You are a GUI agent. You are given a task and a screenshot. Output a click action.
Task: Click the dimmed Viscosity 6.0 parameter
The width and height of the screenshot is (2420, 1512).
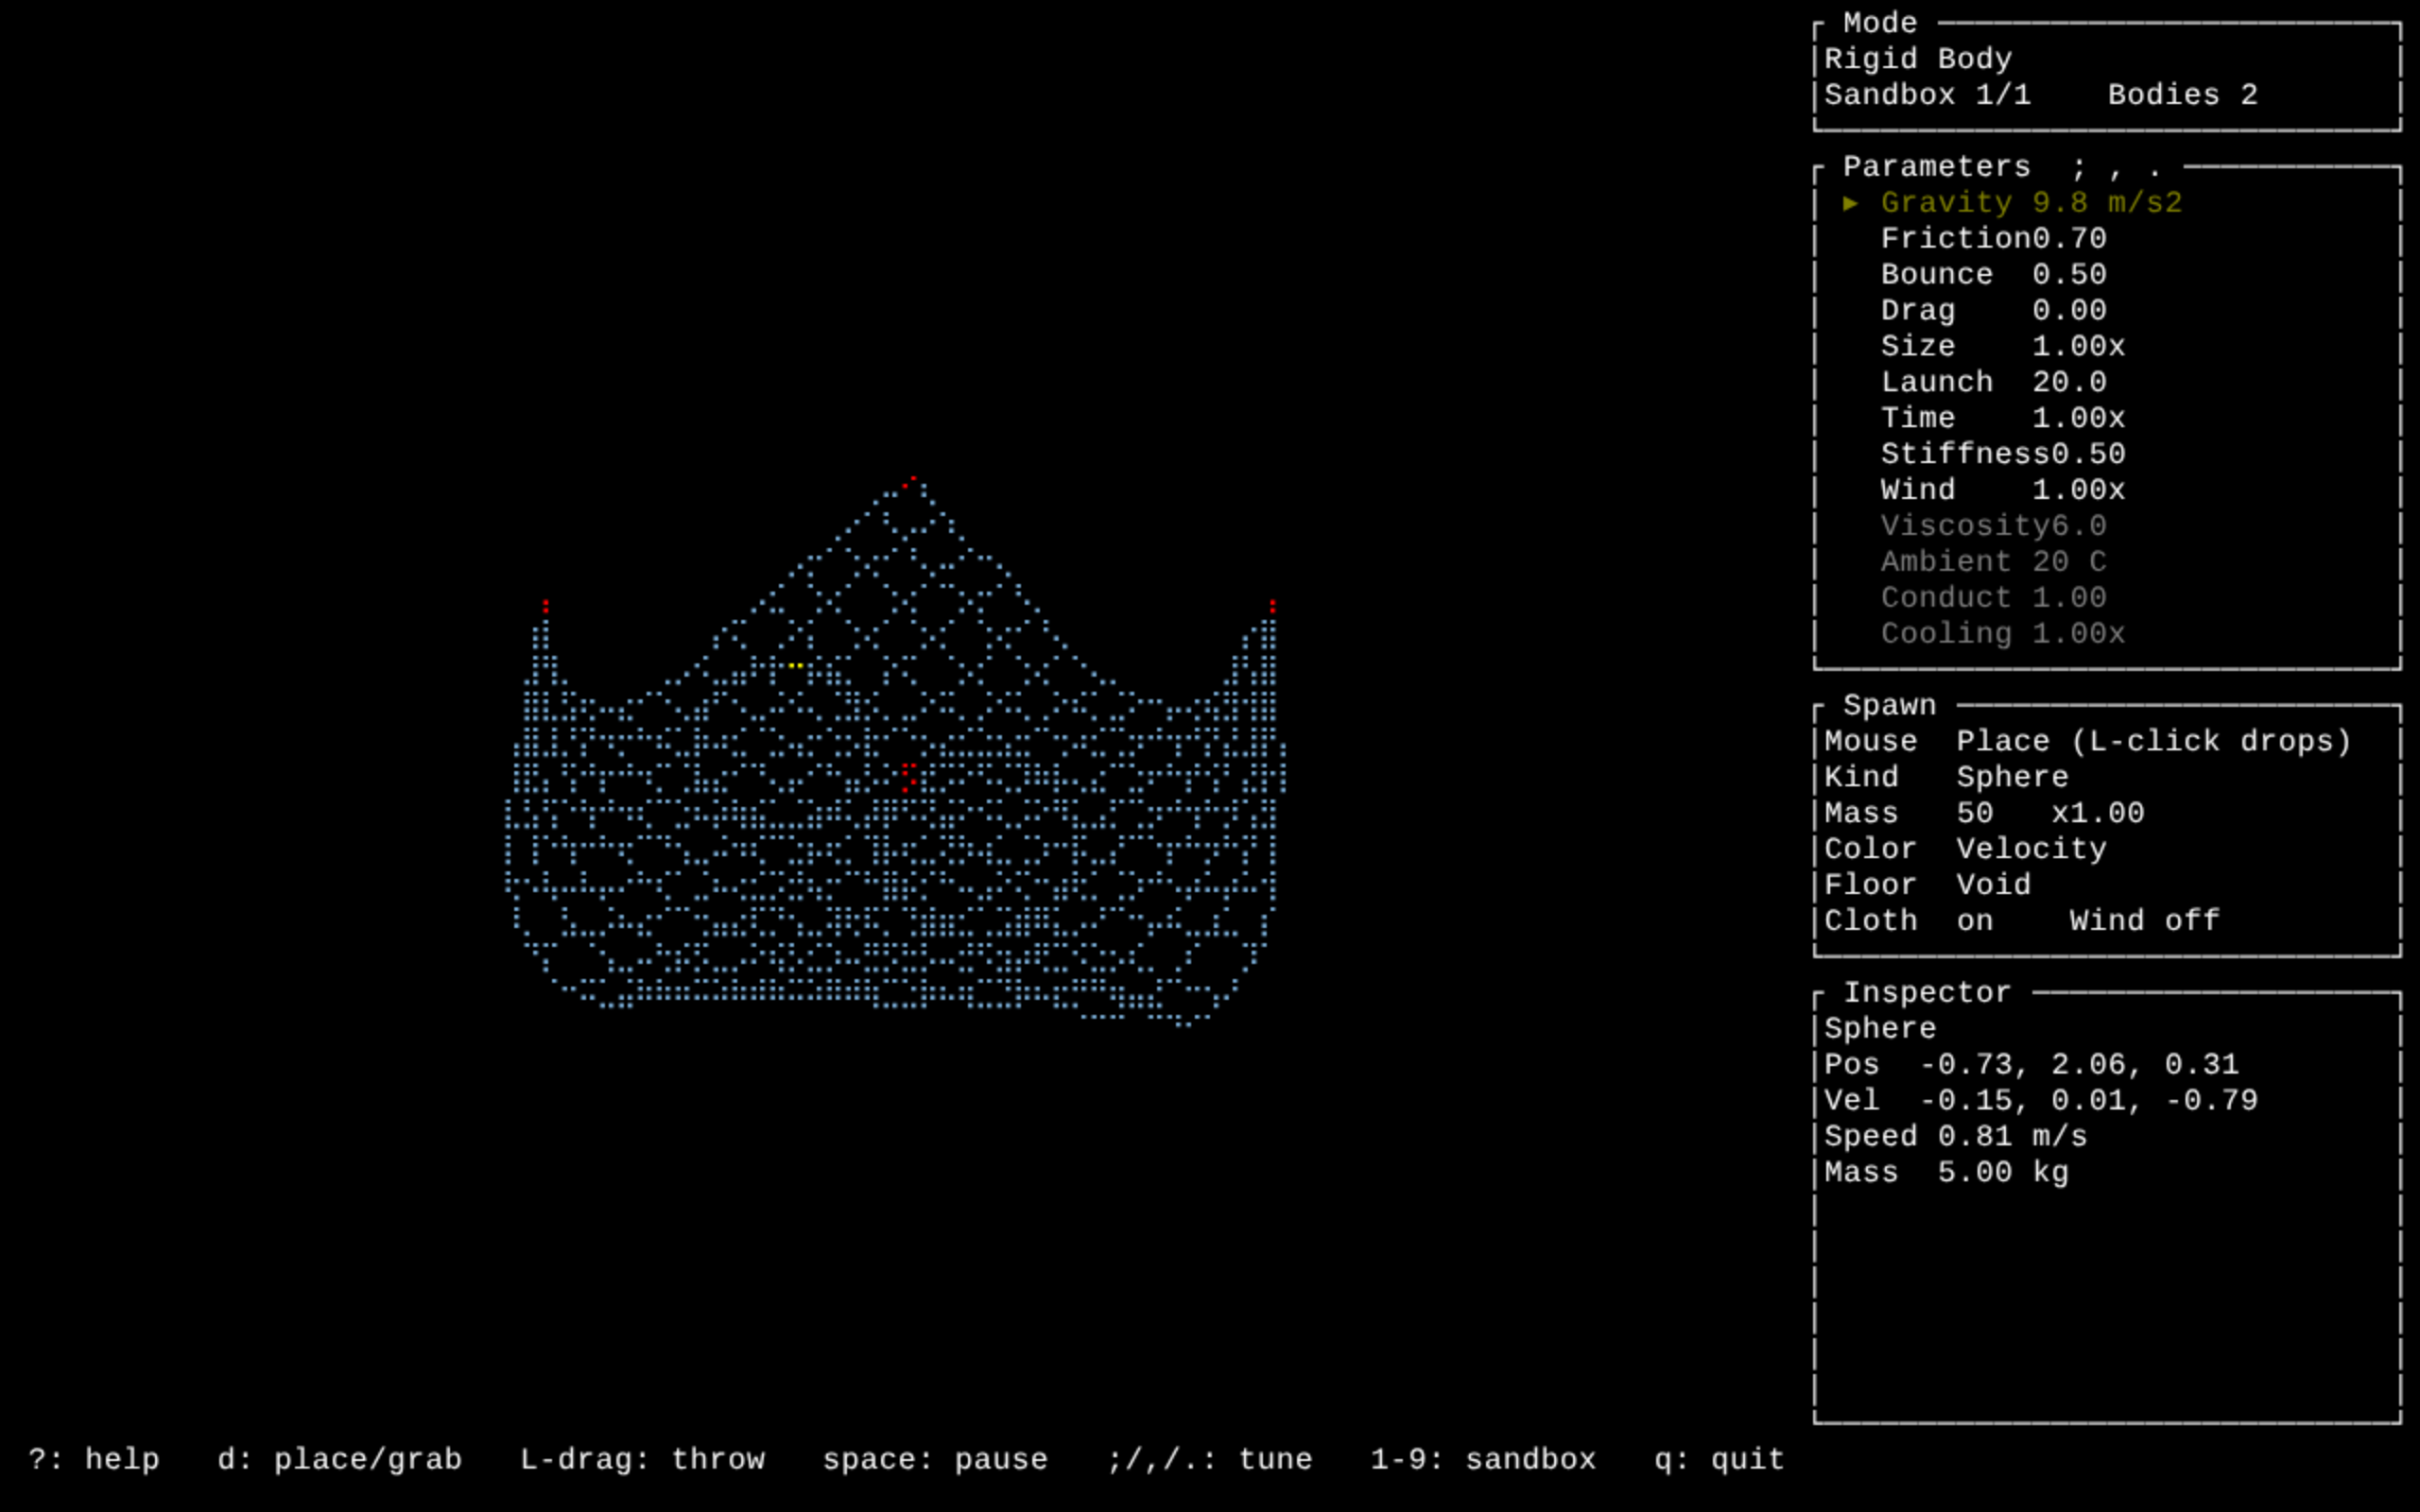[x=1993, y=527]
